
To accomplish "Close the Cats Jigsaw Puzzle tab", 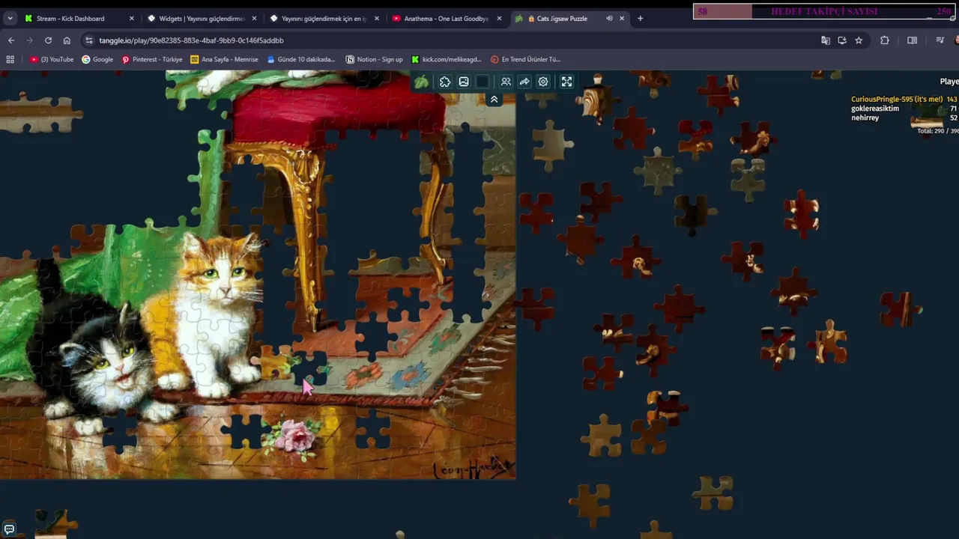I will 622,18.
